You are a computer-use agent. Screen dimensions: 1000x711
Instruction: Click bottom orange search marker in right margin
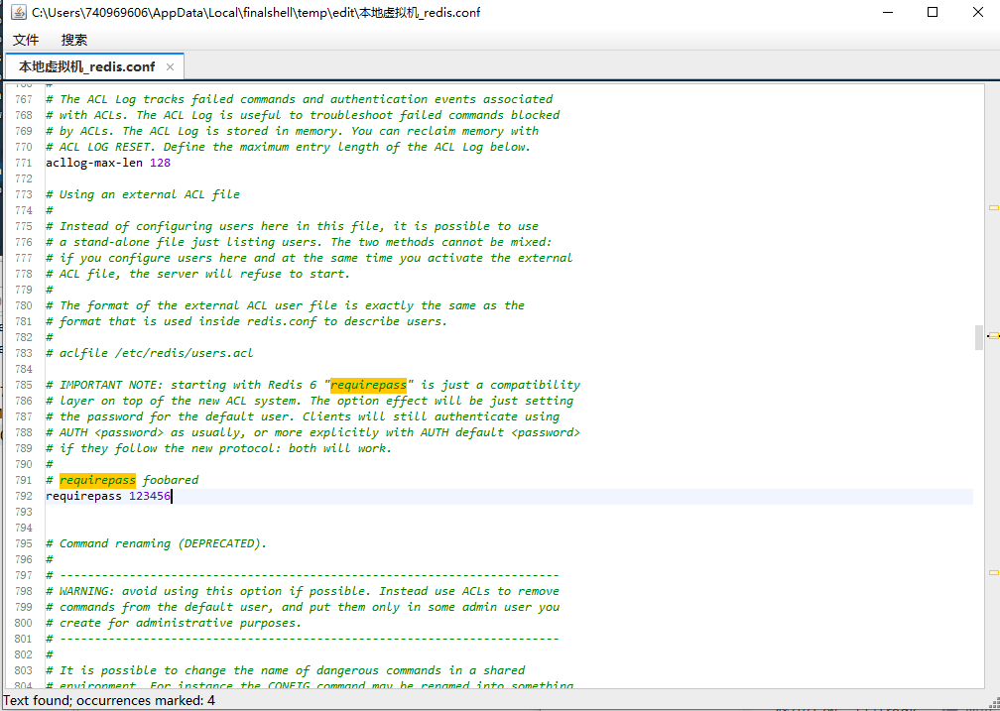(x=993, y=572)
